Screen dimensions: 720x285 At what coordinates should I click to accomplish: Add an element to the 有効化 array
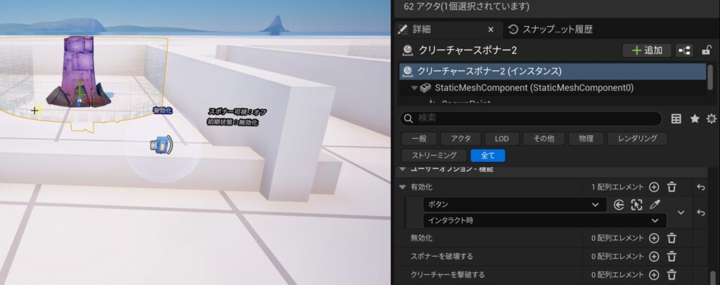pyautogui.click(x=654, y=187)
